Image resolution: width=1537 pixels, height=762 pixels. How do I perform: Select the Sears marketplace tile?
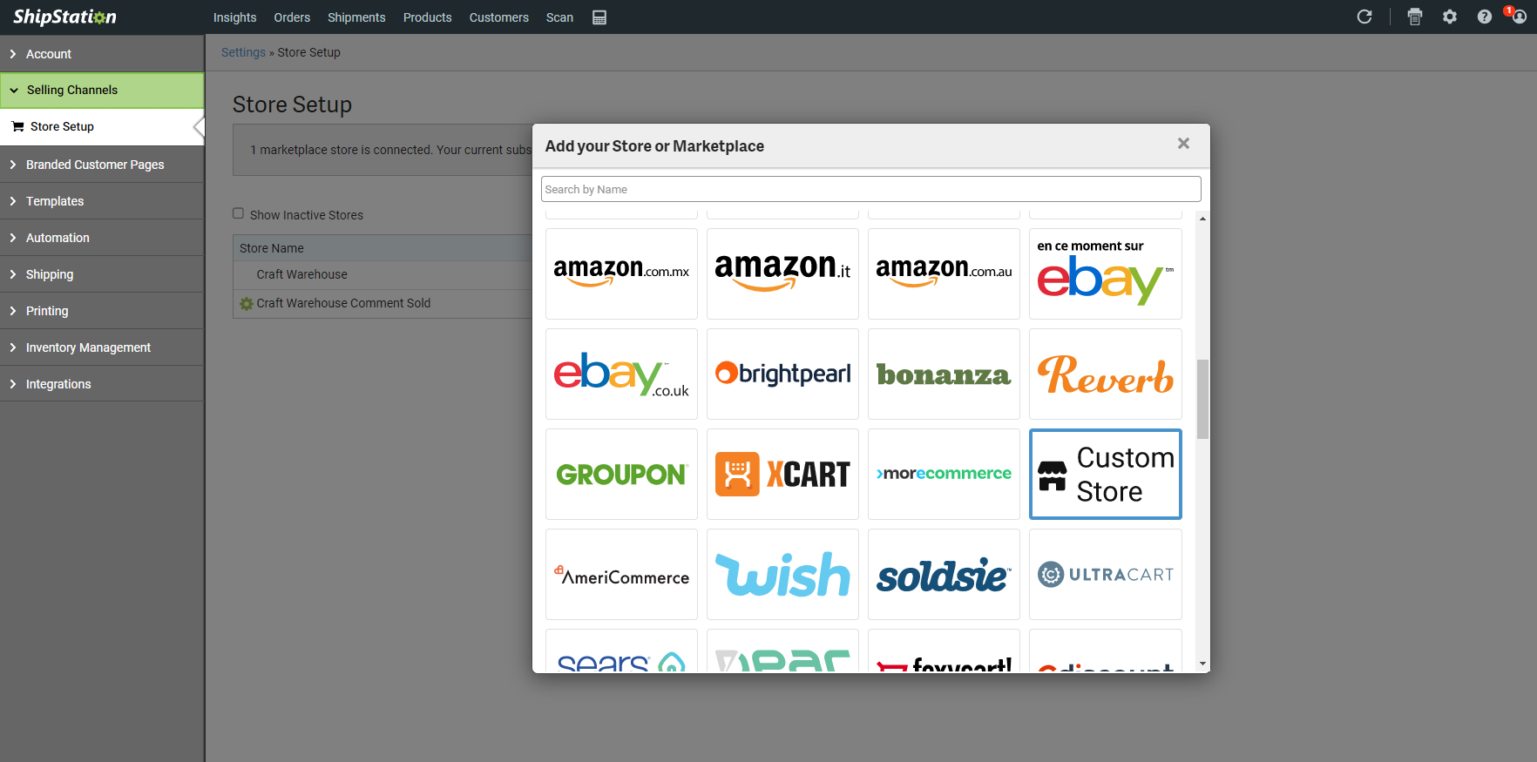pos(621,651)
